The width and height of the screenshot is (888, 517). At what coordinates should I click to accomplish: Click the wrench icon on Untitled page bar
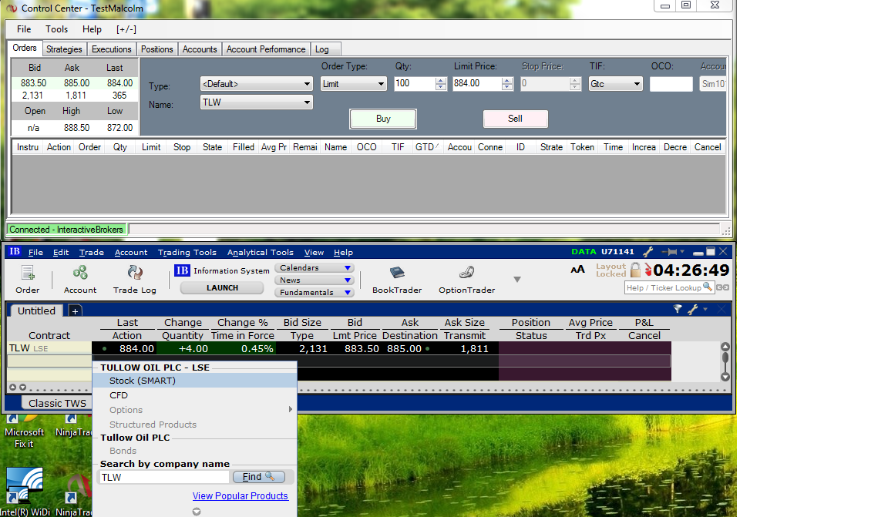click(x=693, y=309)
